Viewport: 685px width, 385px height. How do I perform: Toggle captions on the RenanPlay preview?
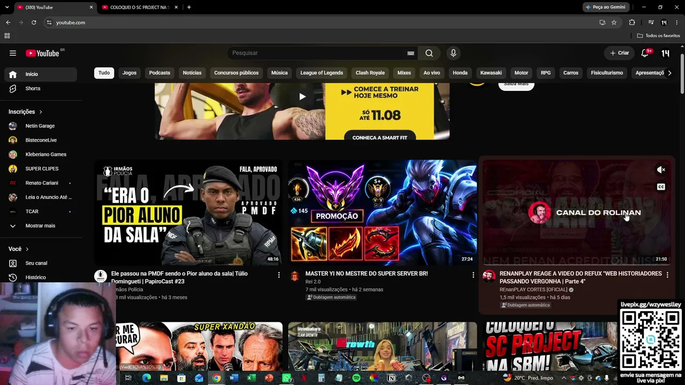(661, 187)
